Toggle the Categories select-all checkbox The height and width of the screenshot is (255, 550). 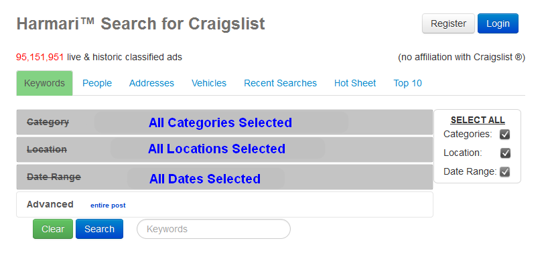[x=504, y=134]
